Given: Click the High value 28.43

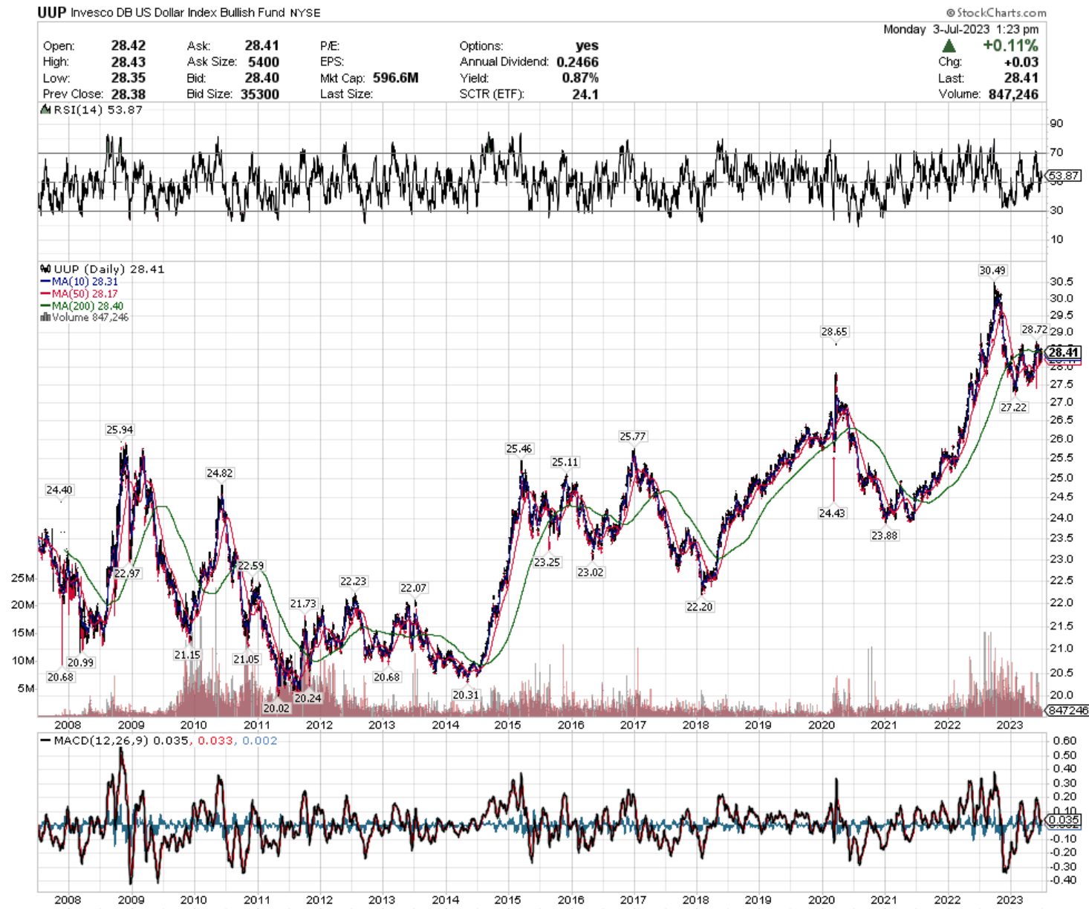Looking at the screenshot, I should (129, 62).
